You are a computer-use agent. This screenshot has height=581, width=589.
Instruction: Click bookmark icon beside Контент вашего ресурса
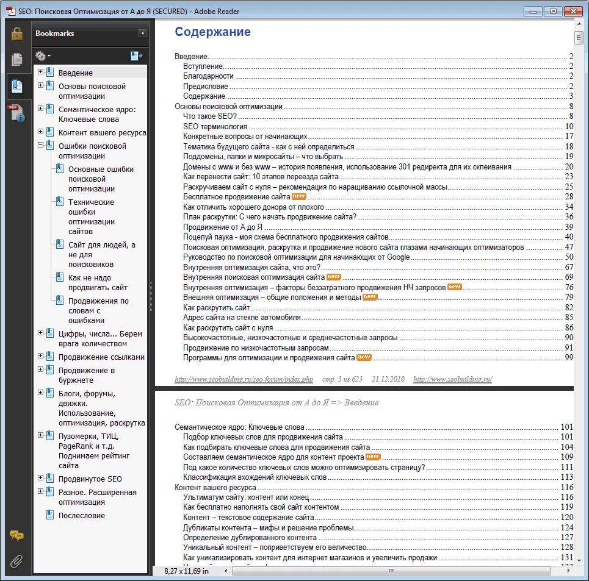(x=50, y=132)
